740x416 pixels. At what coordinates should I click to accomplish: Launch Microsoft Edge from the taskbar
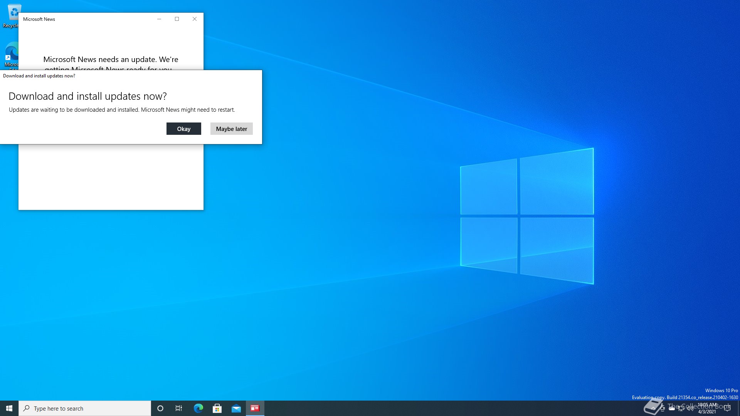198,408
